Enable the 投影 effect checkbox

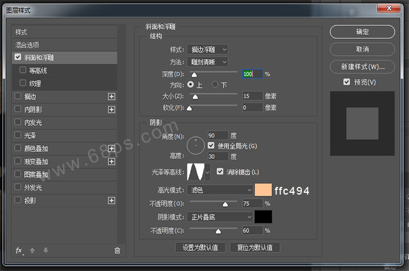18,200
